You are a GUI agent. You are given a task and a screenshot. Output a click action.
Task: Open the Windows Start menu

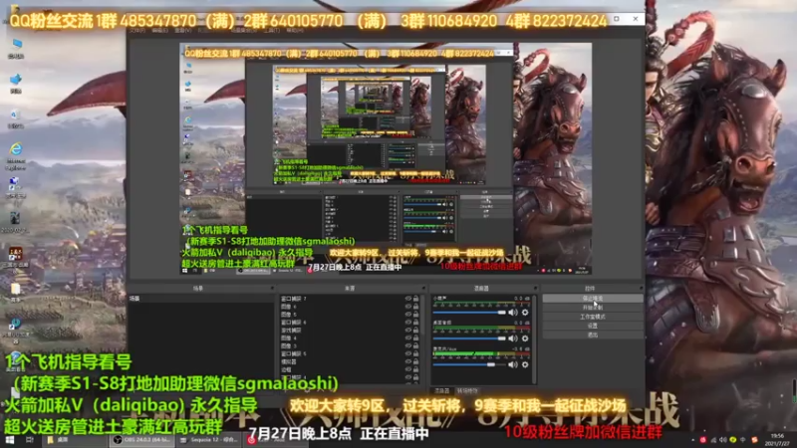click(x=10, y=440)
